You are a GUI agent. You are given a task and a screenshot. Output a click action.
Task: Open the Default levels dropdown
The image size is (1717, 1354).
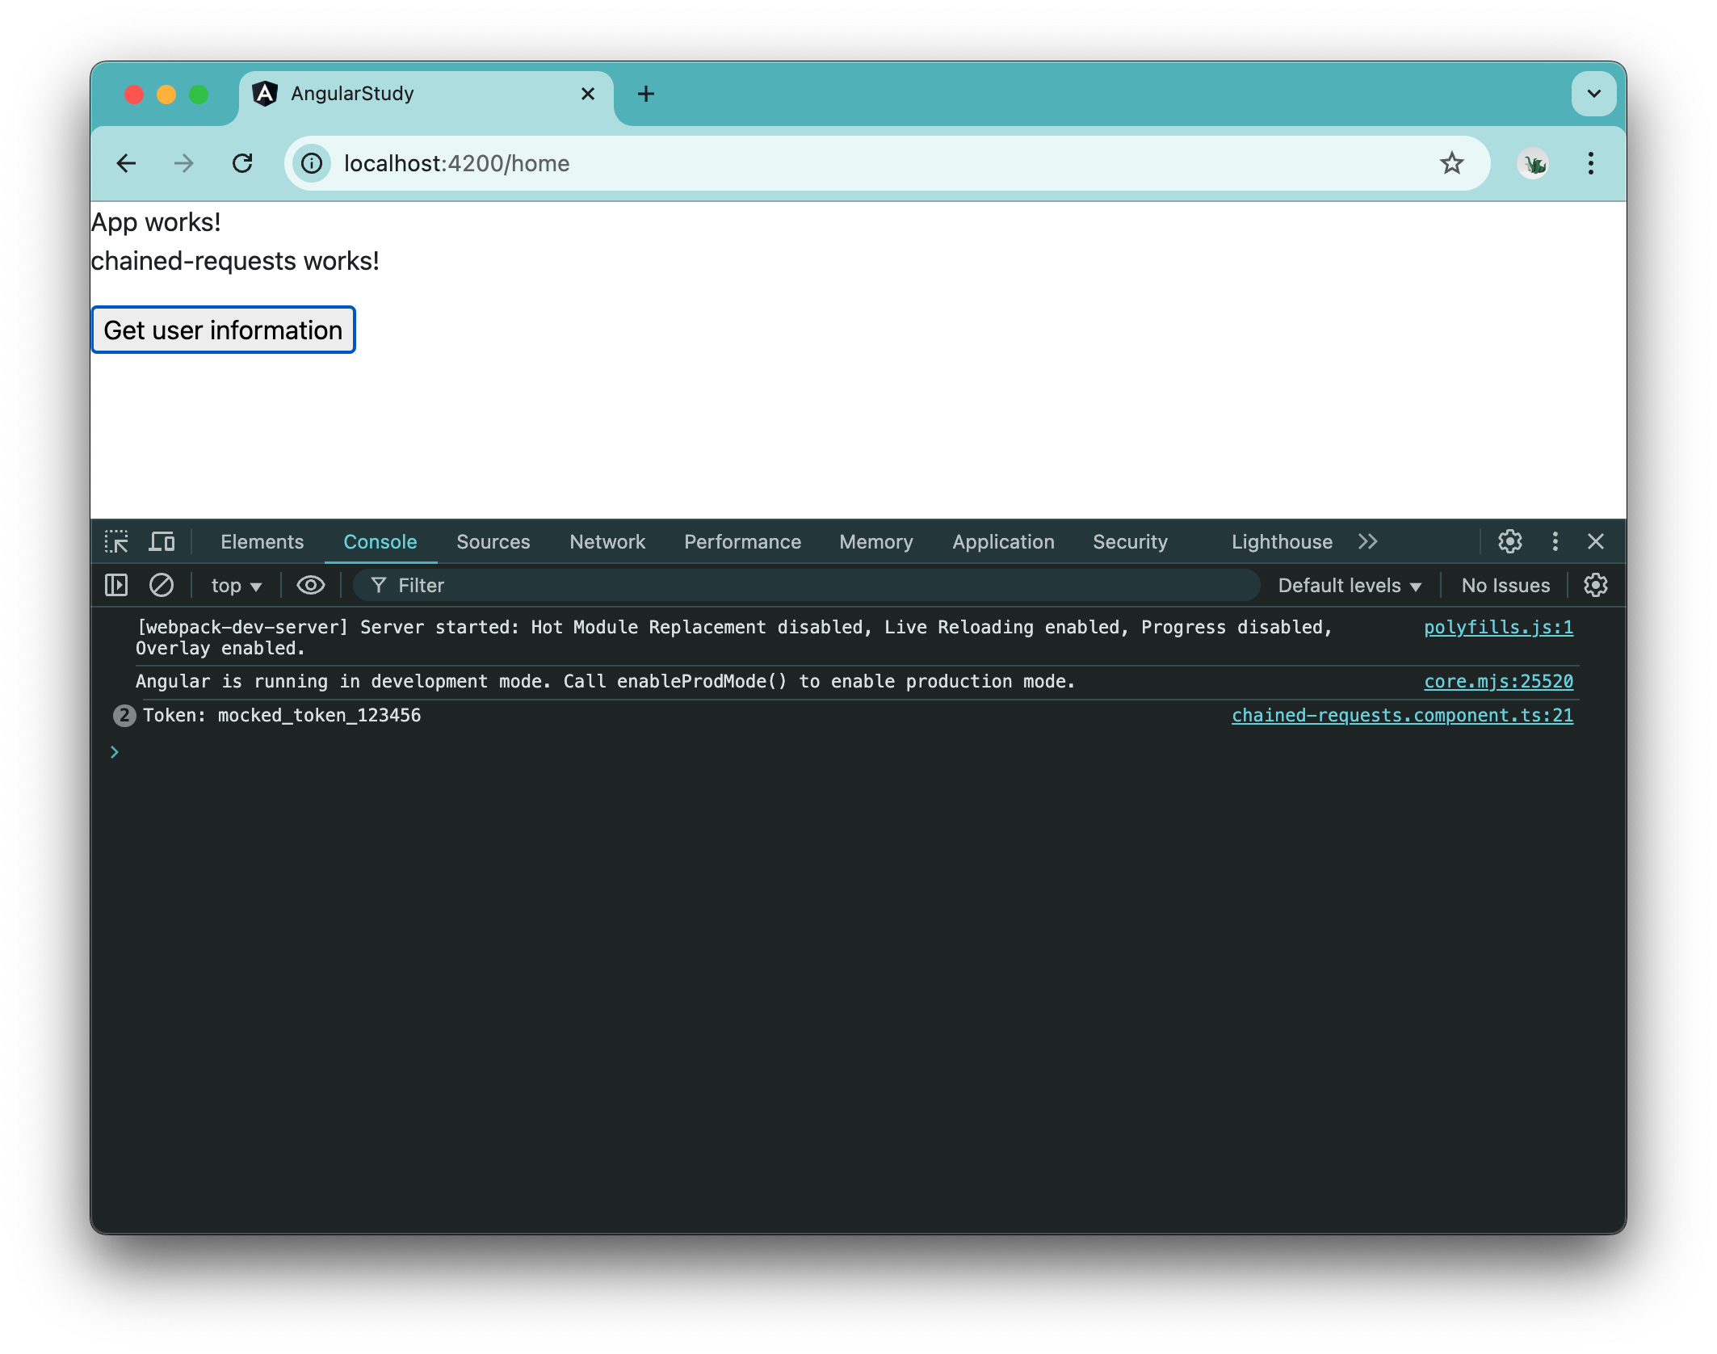1349,585
